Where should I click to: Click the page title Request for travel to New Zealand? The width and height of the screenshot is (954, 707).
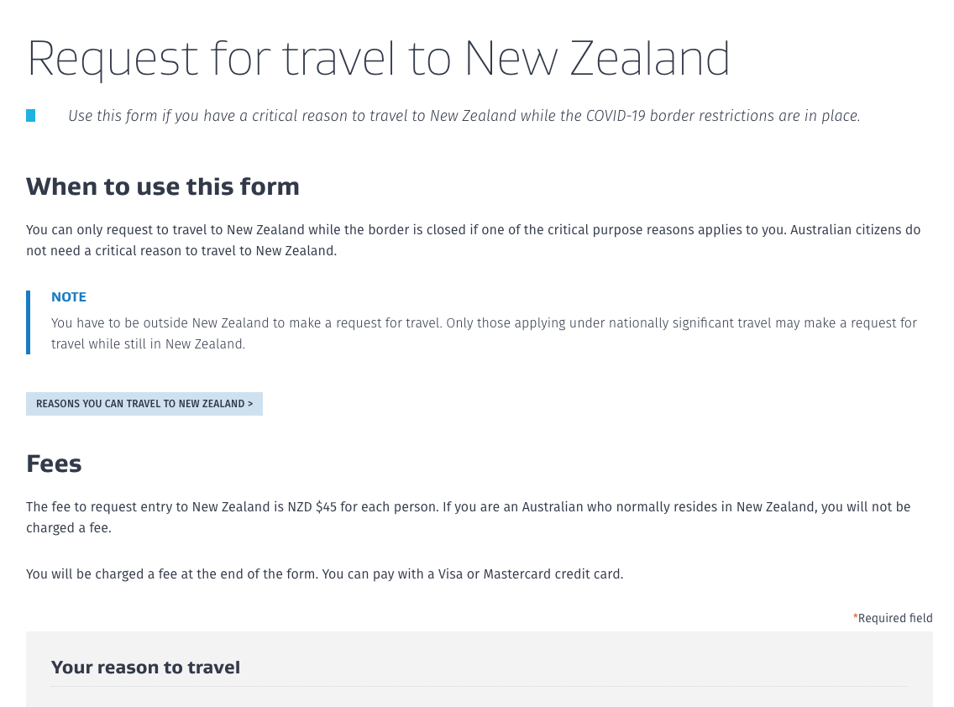pyautogui.click(x=378, y=59)
